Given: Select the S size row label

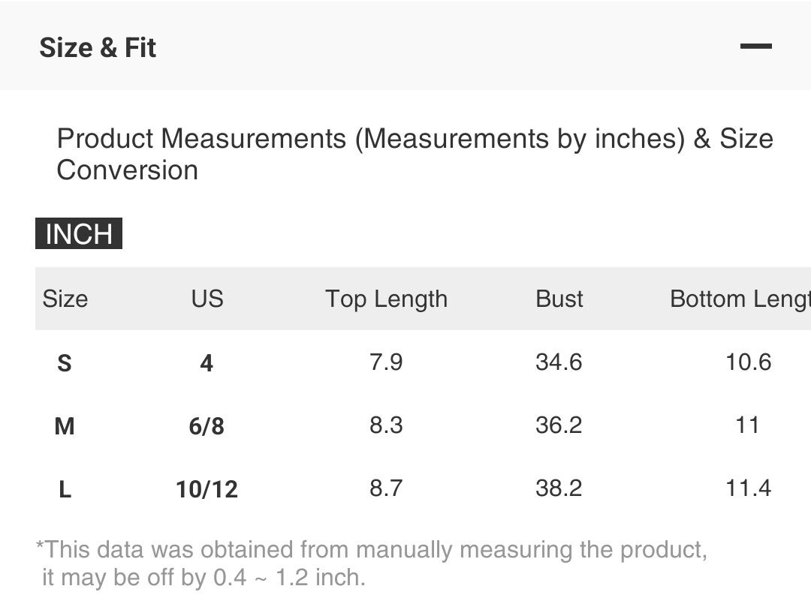Looking at the screenshot, I should tap(65, 363).
